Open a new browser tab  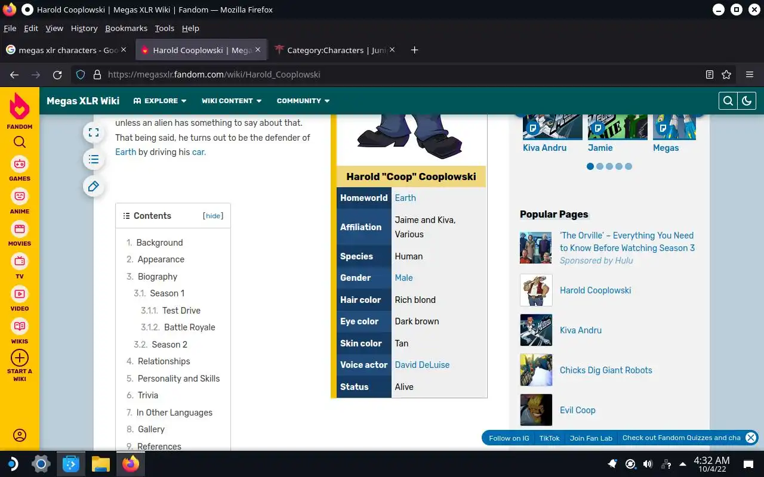[x=414, y=50]
